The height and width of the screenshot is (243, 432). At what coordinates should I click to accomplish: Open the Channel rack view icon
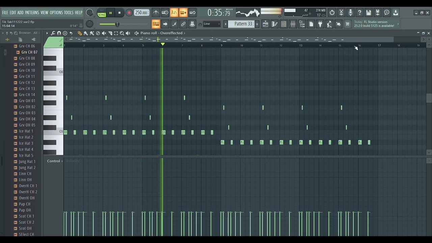[284, 24]
